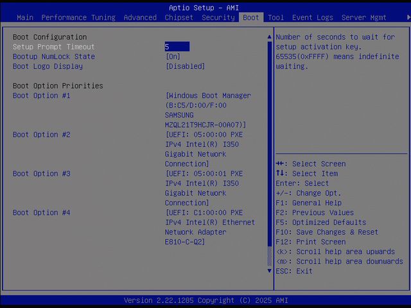Viewport: 411px width, 308px height.
Task: Open the Security tab
Action: coord(218,17)
